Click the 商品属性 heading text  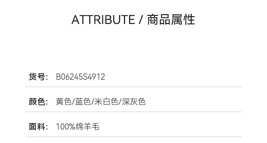click(x=171, y=20)
